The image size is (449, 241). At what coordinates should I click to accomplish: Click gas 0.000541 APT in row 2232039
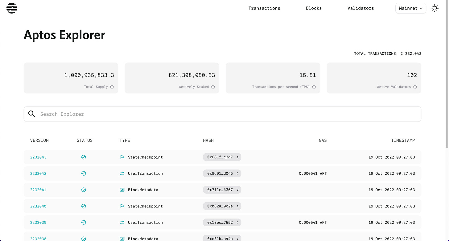313,223
